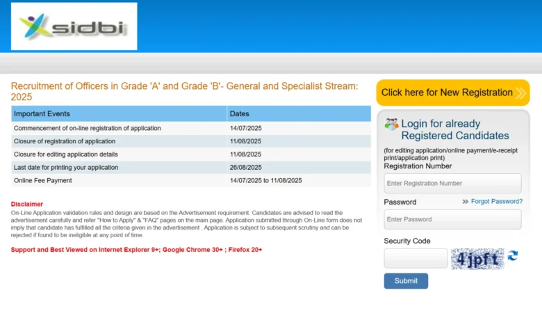Click the disclaimer paragraph text
Image resolution: width=542 pixels, height=327 pixels.
(x=186, y=224)
